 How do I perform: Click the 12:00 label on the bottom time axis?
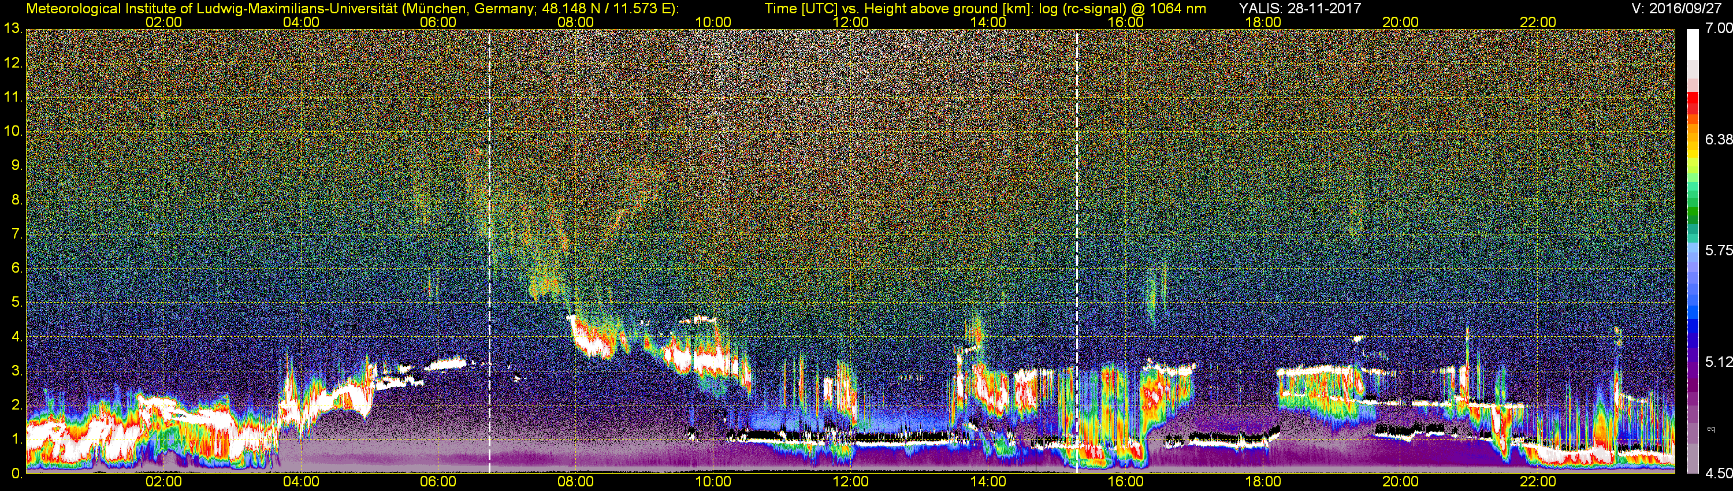tap(850, 482)
